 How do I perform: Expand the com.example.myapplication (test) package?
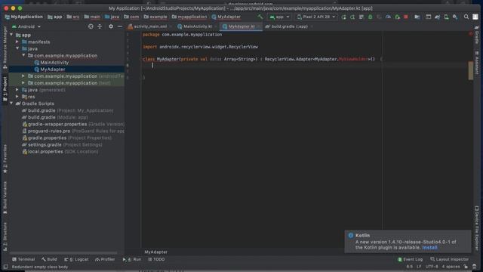click(x=23, y=82)
